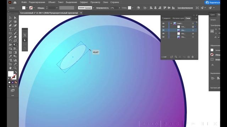The height and width of the screenshot is (127, 227).
Task: Close the document tab
Action: point(81,13)
